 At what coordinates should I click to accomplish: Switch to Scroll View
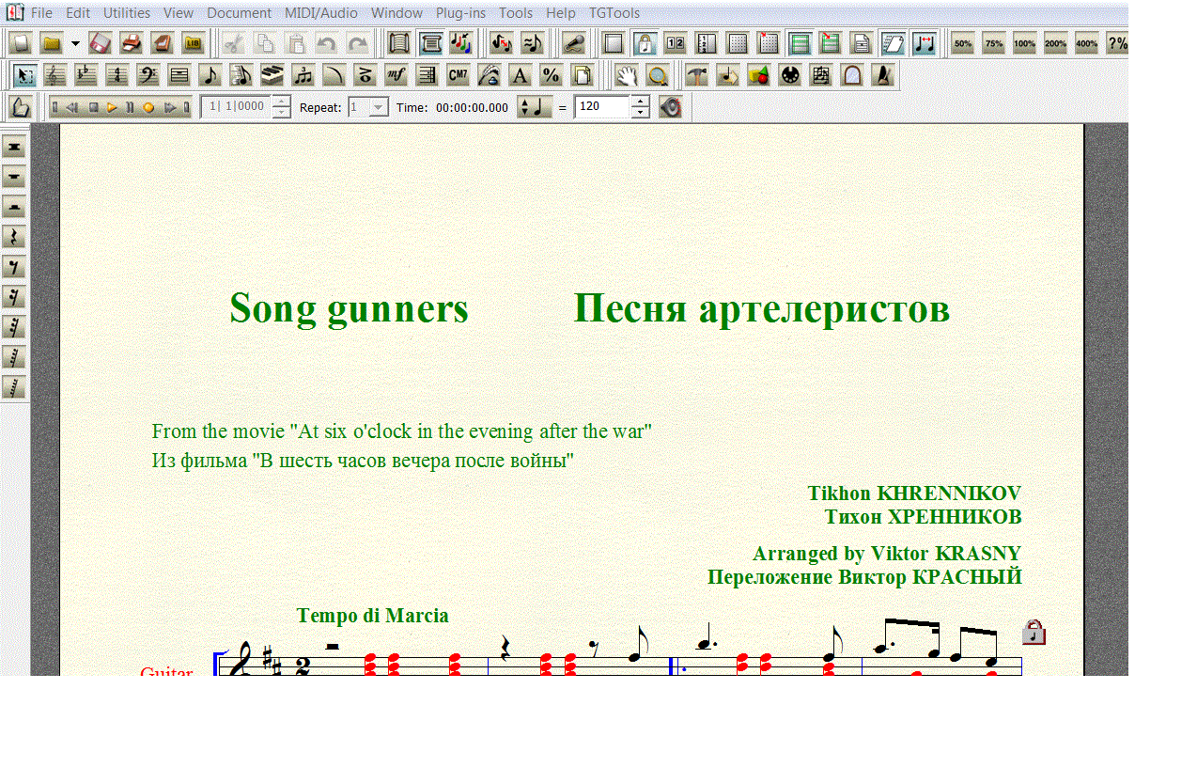[398, 43]
